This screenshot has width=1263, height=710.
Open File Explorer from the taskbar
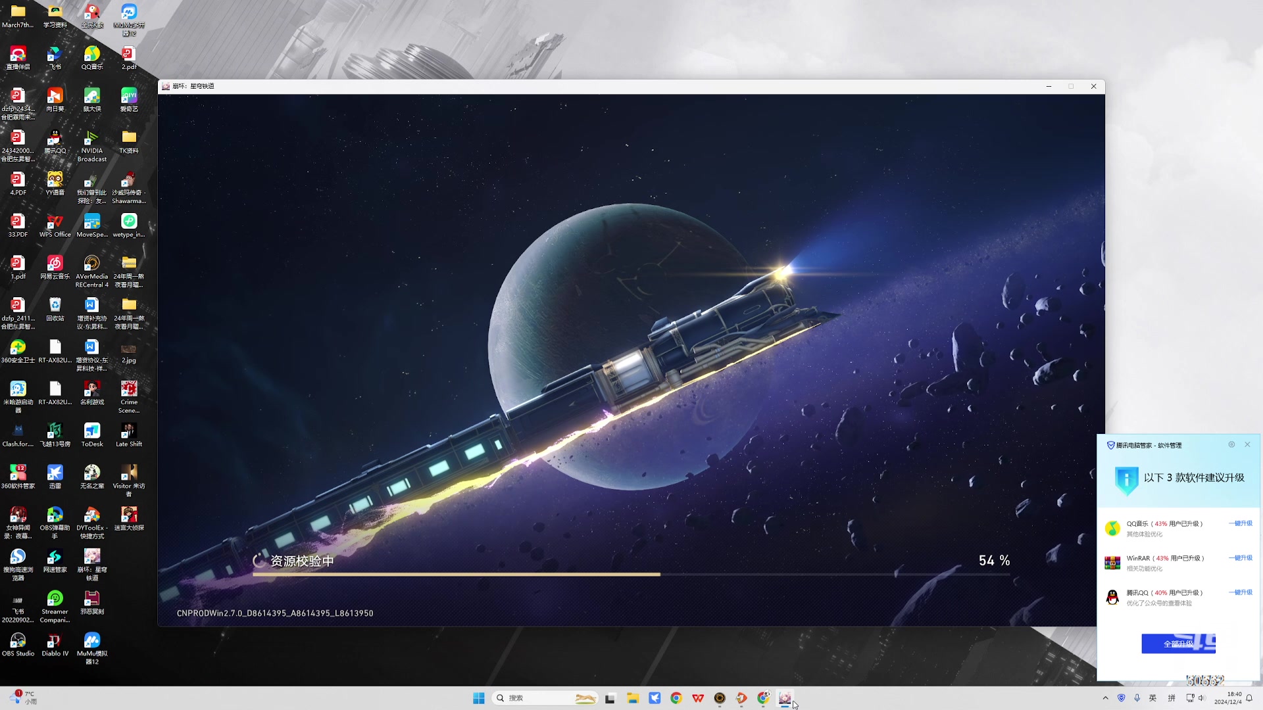click(633, 698)
